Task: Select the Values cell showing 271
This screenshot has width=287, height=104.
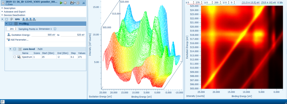Action: tap(82, 57)
